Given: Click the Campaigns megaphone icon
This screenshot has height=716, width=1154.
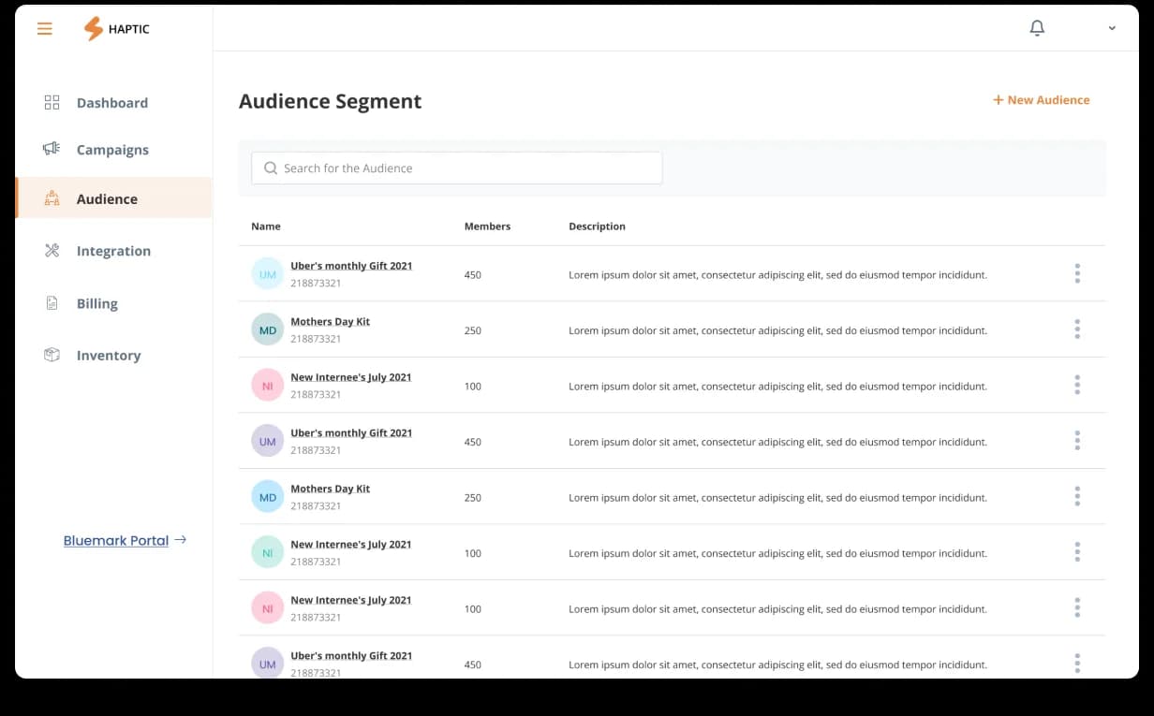Looking at the screenshot, I should click(x=52, y=149).
